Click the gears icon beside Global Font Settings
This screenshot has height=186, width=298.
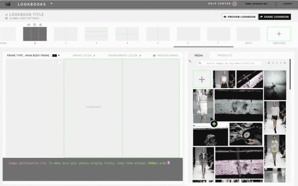6,18
